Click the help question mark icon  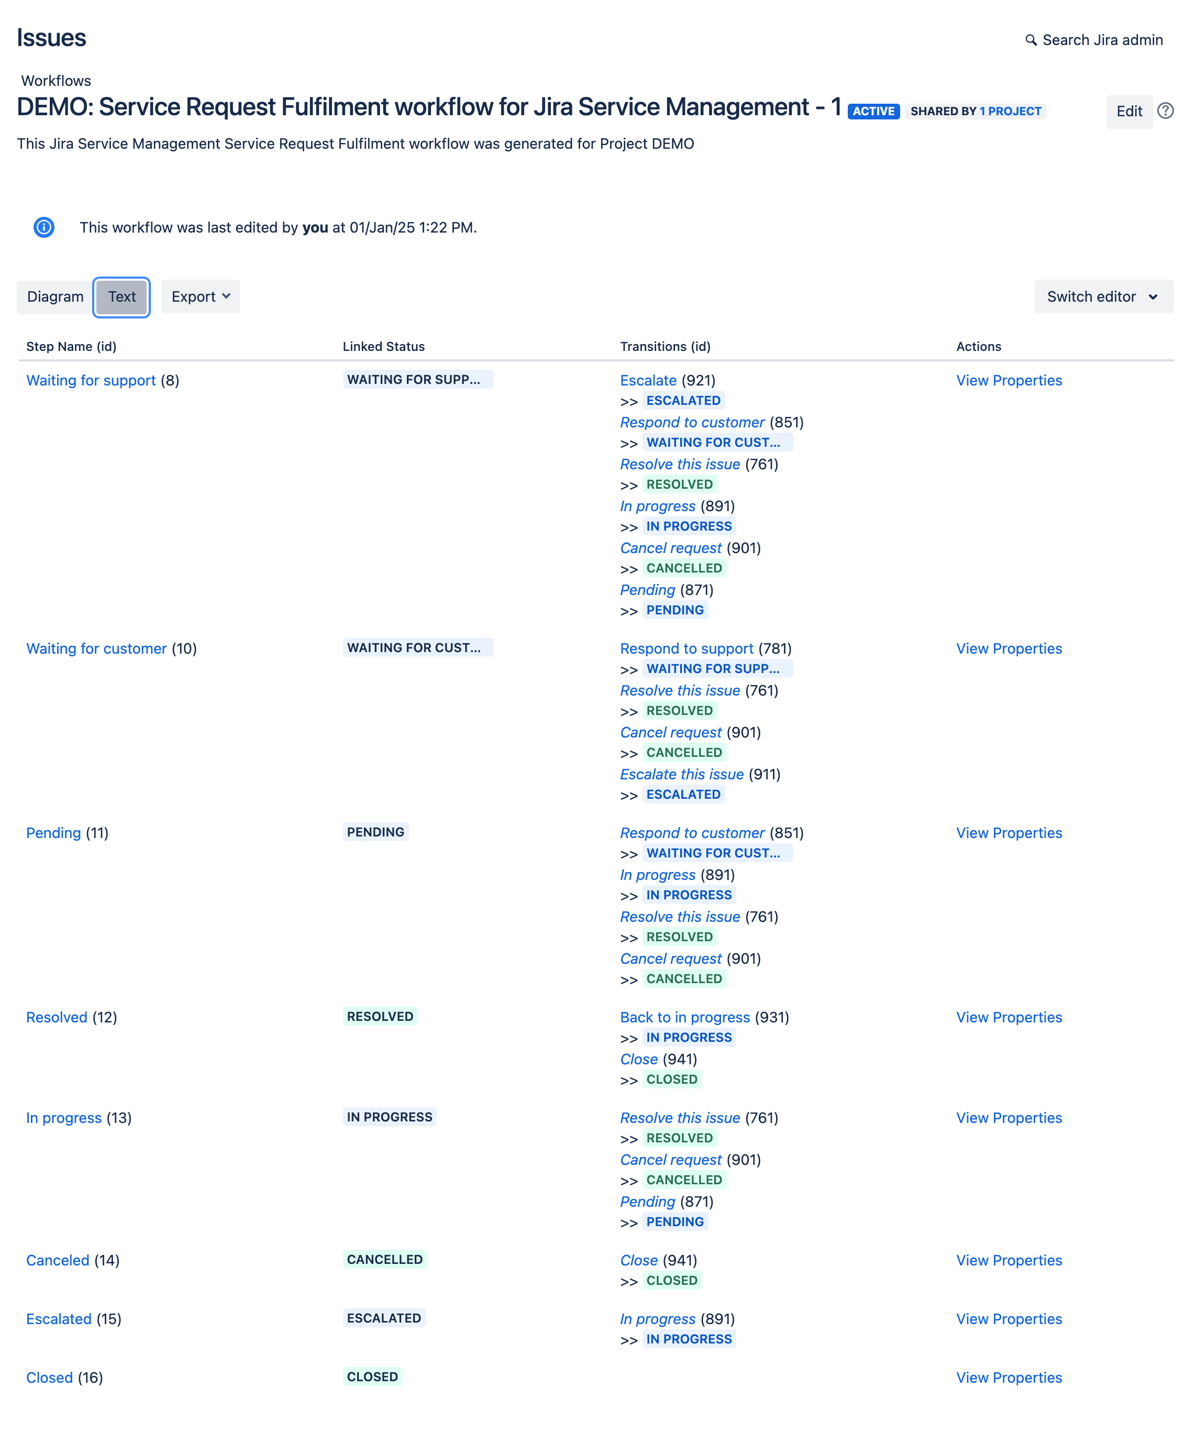(x=1165, y=111)
